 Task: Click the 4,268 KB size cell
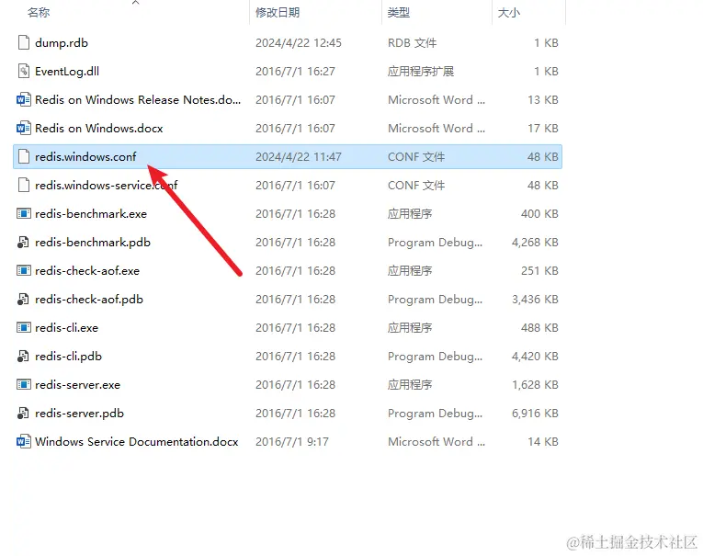tap(535, 242)
